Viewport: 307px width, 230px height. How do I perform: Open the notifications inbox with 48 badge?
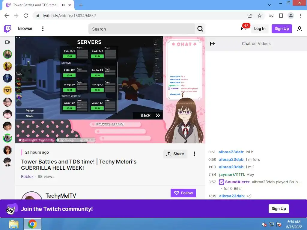click(244, 29)
